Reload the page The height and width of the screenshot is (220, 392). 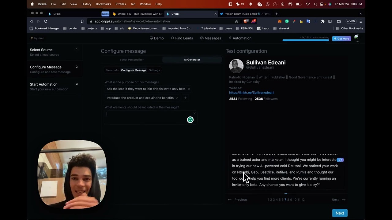46,21
